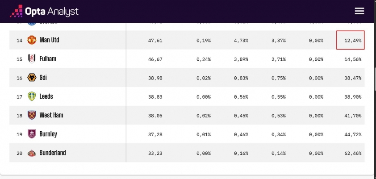Click the Sunderland club crest
The width and height of the screenshot is (376, 179).
[32, 153]
